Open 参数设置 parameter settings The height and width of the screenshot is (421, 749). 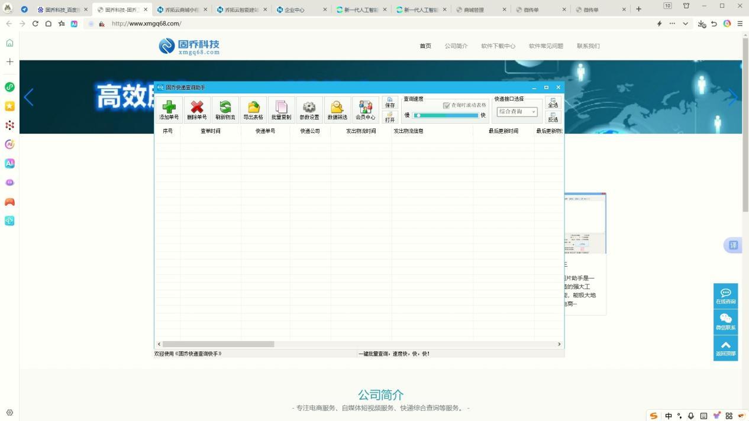(x=309, y=109)
